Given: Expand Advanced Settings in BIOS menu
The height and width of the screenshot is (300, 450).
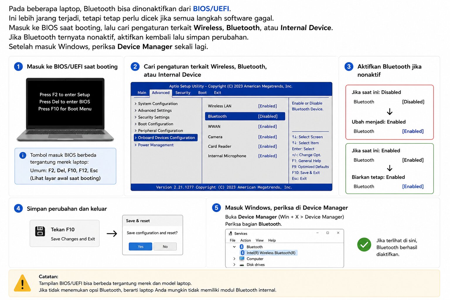Looking at the screenshot, I should (153, 110).
